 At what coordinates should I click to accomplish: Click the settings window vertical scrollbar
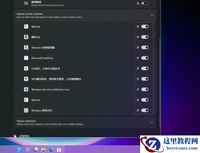[x=160, y=83]
